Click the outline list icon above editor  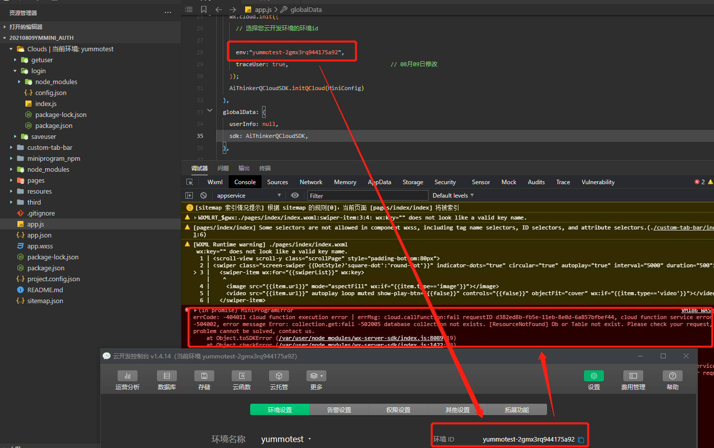click(x=189, y=9)
